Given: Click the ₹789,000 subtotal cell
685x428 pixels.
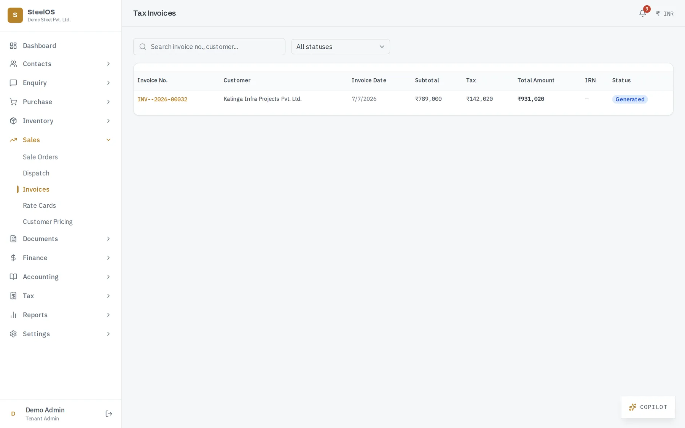Looking at the screenshot, I should 429,99.
